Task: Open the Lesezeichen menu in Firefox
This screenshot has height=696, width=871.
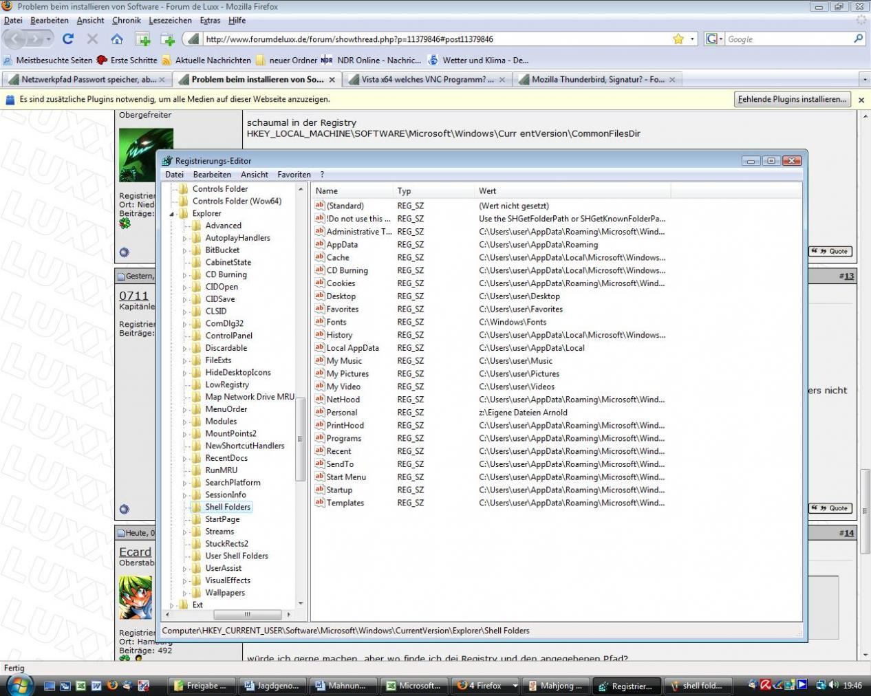Action: tap(170, 21)
